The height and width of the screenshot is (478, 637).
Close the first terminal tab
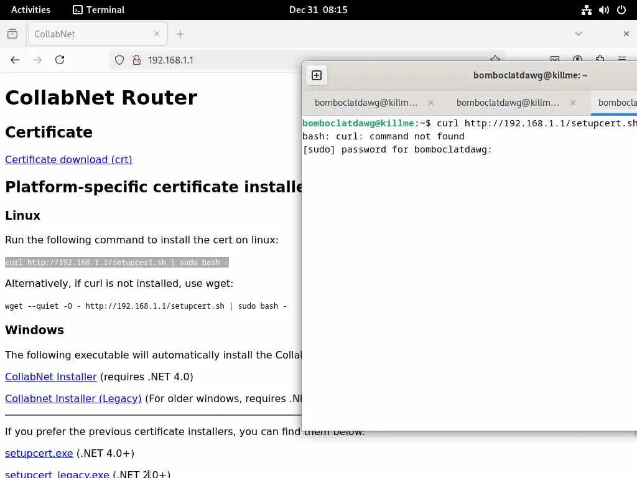[431, 103]
